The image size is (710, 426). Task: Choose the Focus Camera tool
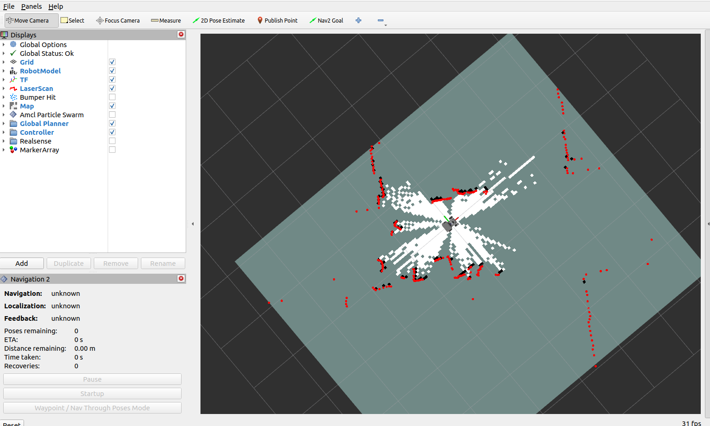click(x=118, y=20)
